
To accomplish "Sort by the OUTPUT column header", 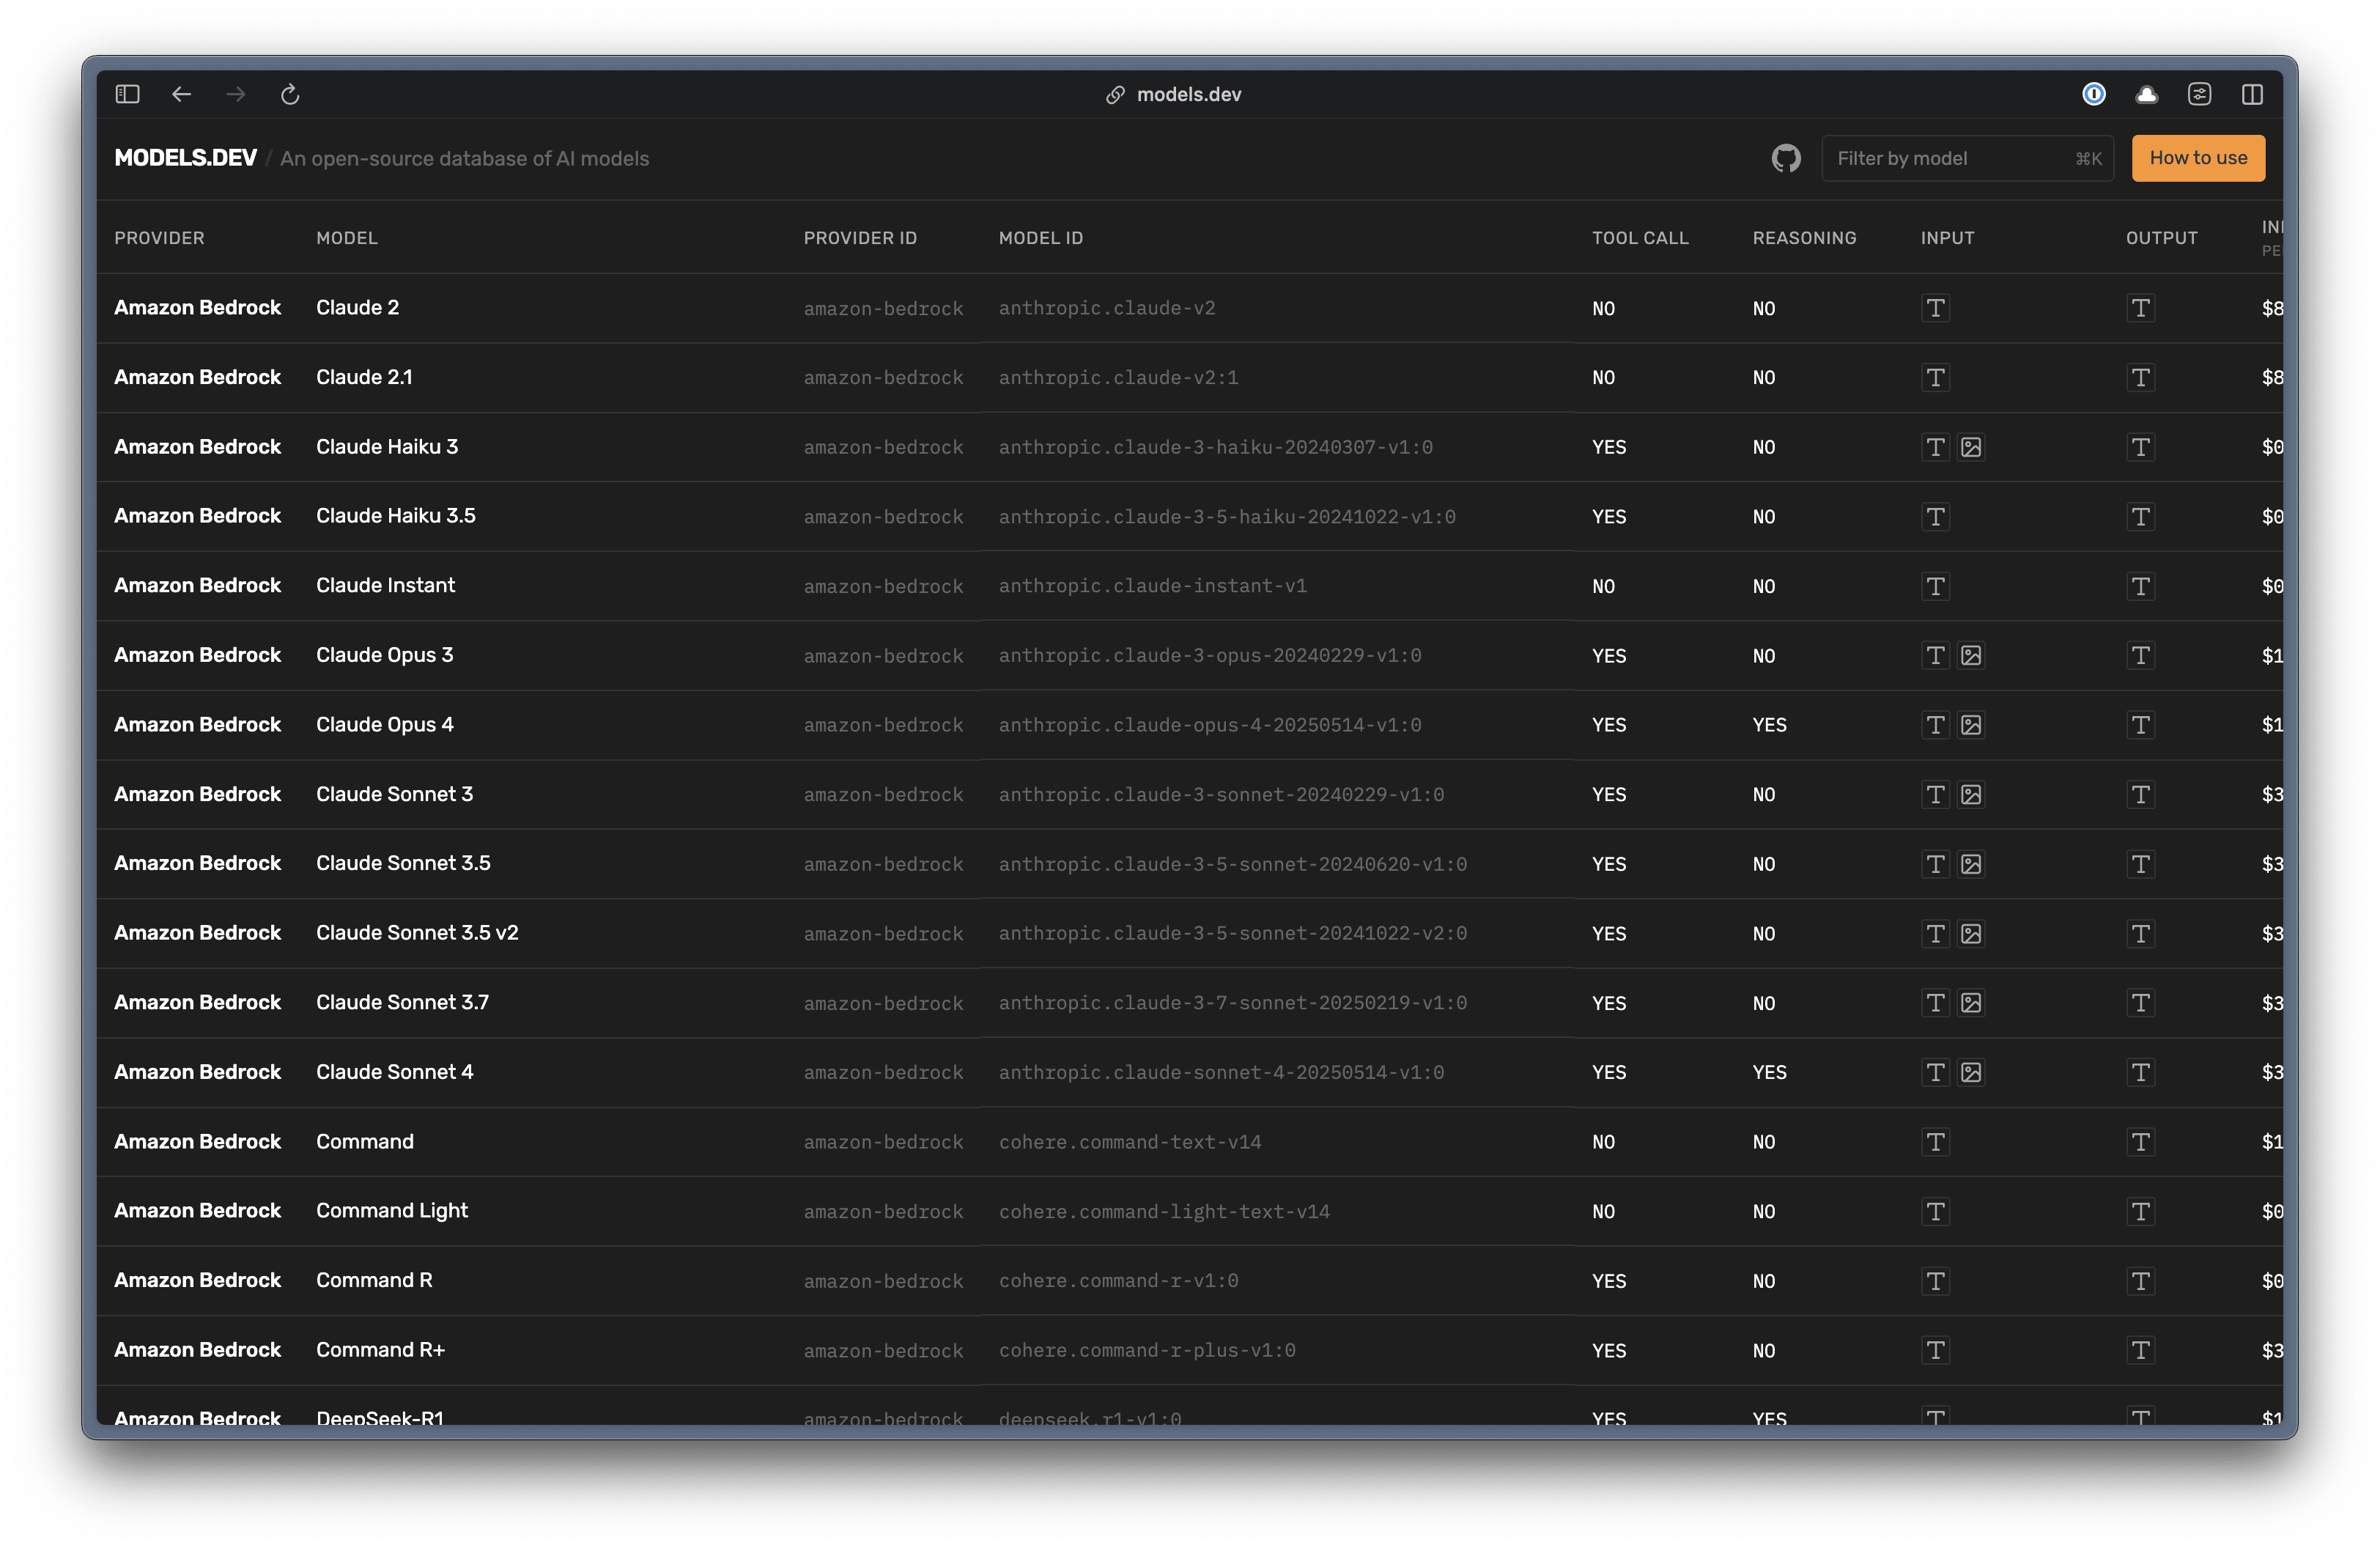I will (2161, 238).
